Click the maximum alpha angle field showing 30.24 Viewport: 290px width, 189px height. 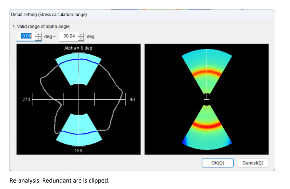click(x=69, y=36)
